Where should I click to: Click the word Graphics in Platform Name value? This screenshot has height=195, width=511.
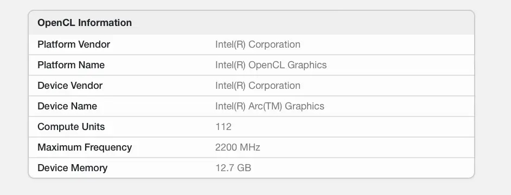(307, 65)
